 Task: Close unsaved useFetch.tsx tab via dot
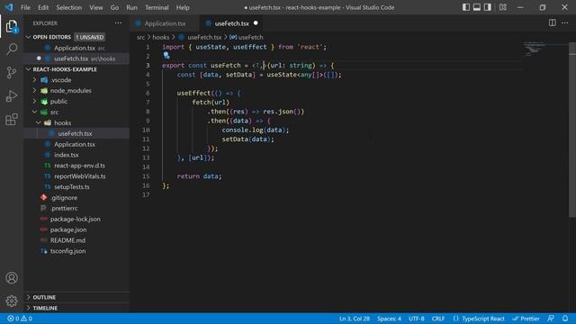[x=256, y=22]
